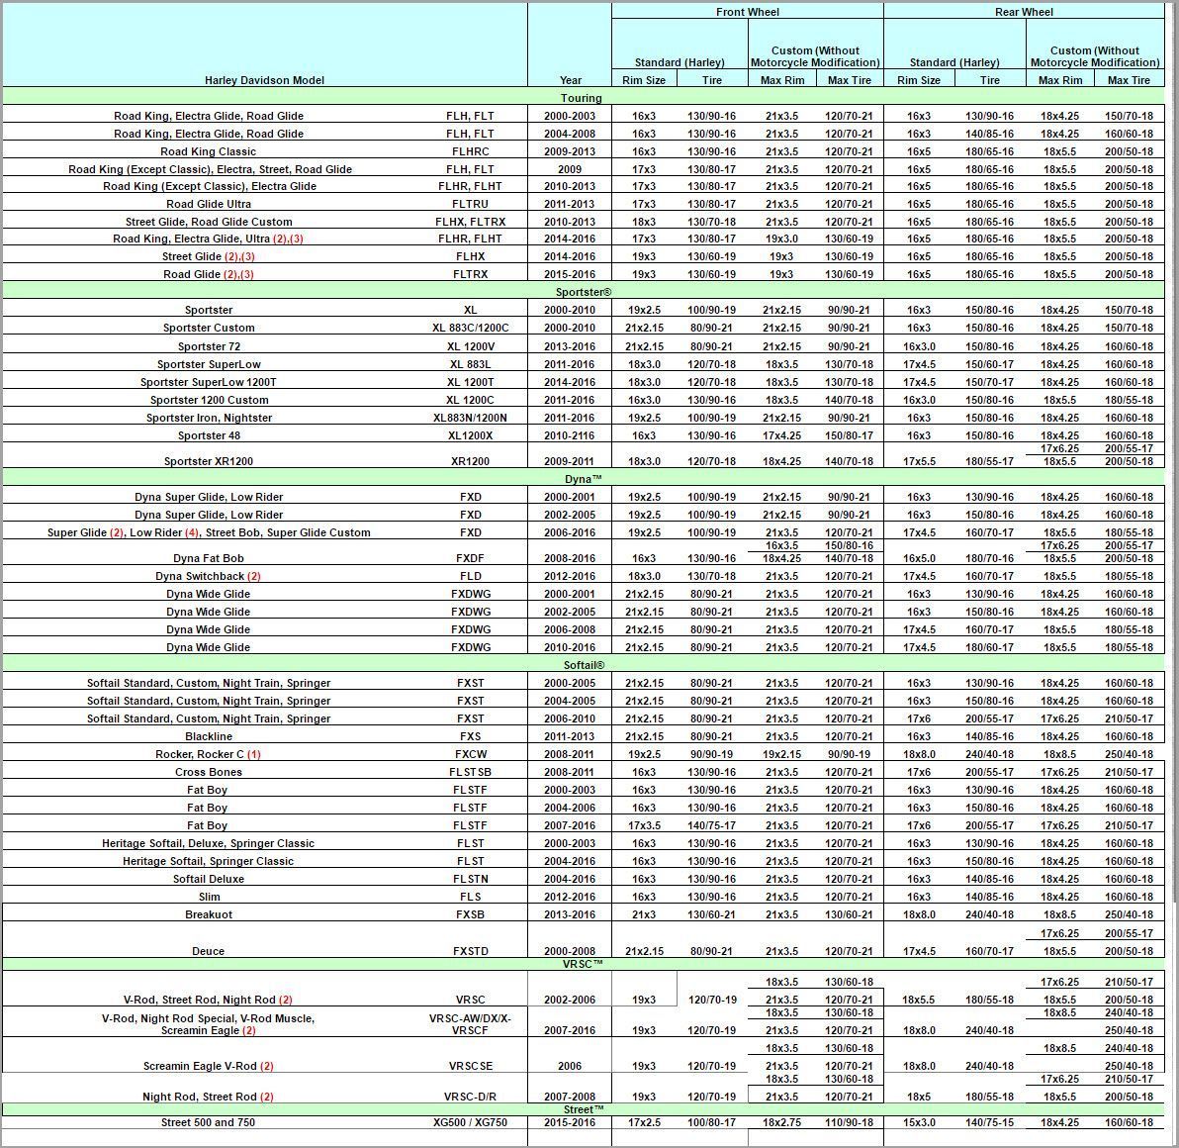The width and height of the screenshot is (1179, 1148).
Task: Click the Sportster® section header row
Action: pyautogui.click(x=583, y=292)
